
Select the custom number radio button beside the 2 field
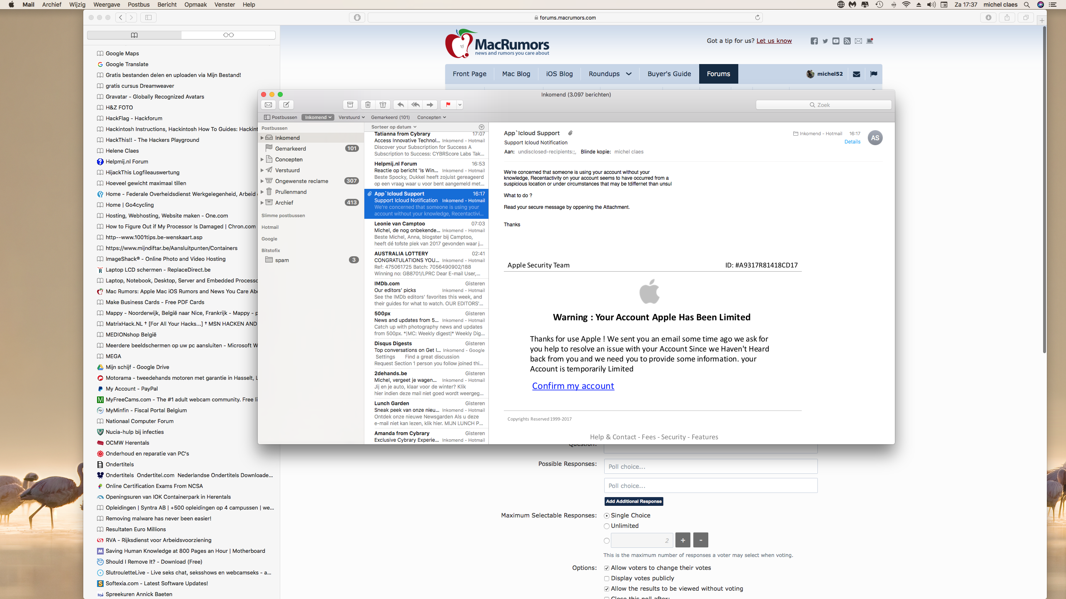[x=607, y=541]
